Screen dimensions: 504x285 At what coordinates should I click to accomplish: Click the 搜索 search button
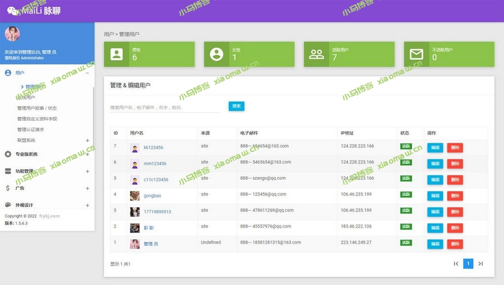(x=236, y=106)
